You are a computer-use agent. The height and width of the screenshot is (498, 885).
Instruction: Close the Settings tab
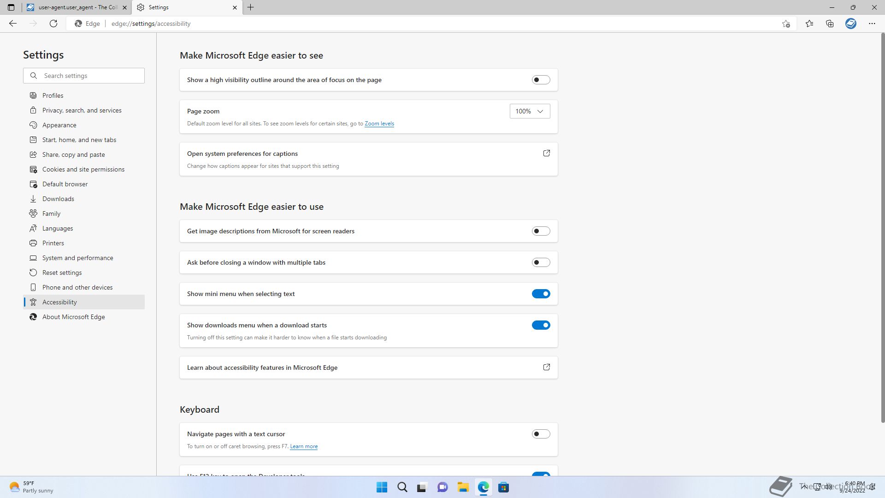tap(235, 7)
